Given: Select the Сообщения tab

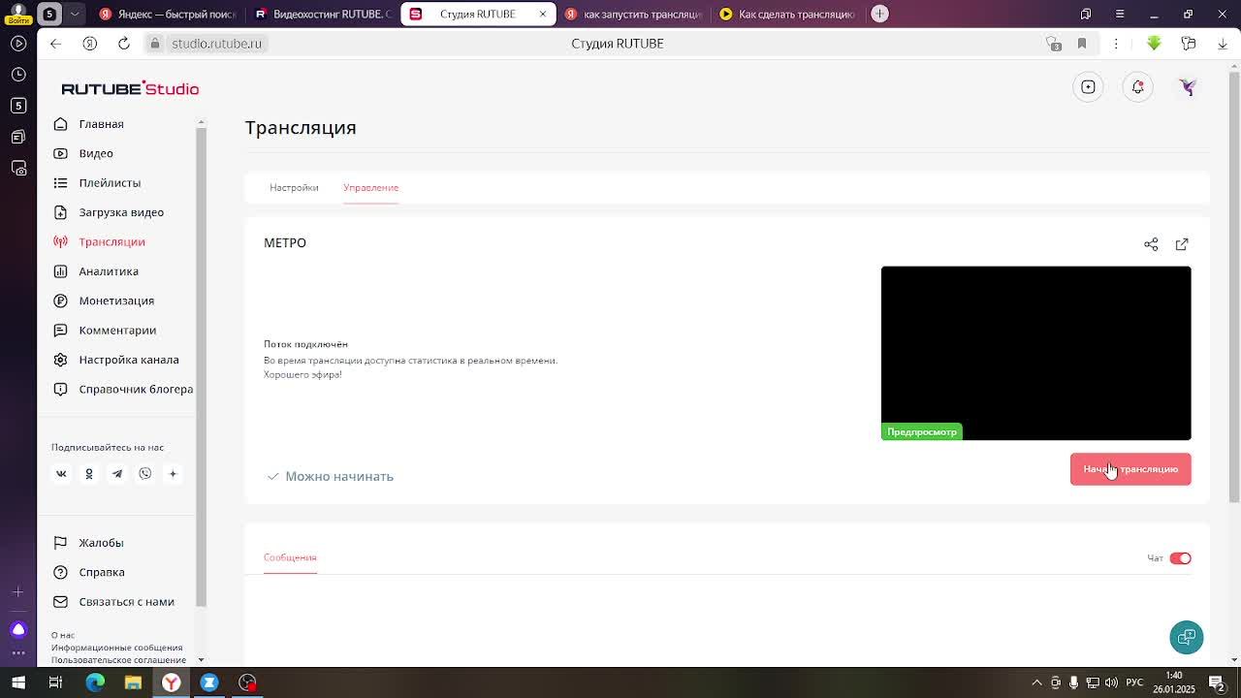Looking at the screenshot, I should pos(290,557).
